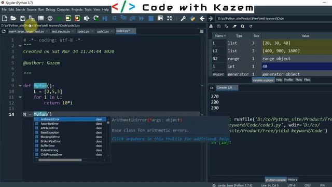Run cell and advance icon

click(77, 18)
